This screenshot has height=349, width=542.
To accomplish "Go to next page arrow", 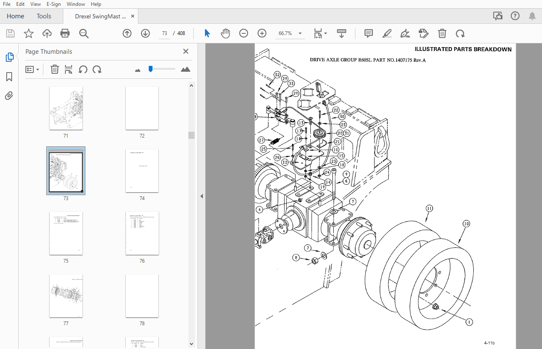I will pyautogui.click(x=145, y=33).
